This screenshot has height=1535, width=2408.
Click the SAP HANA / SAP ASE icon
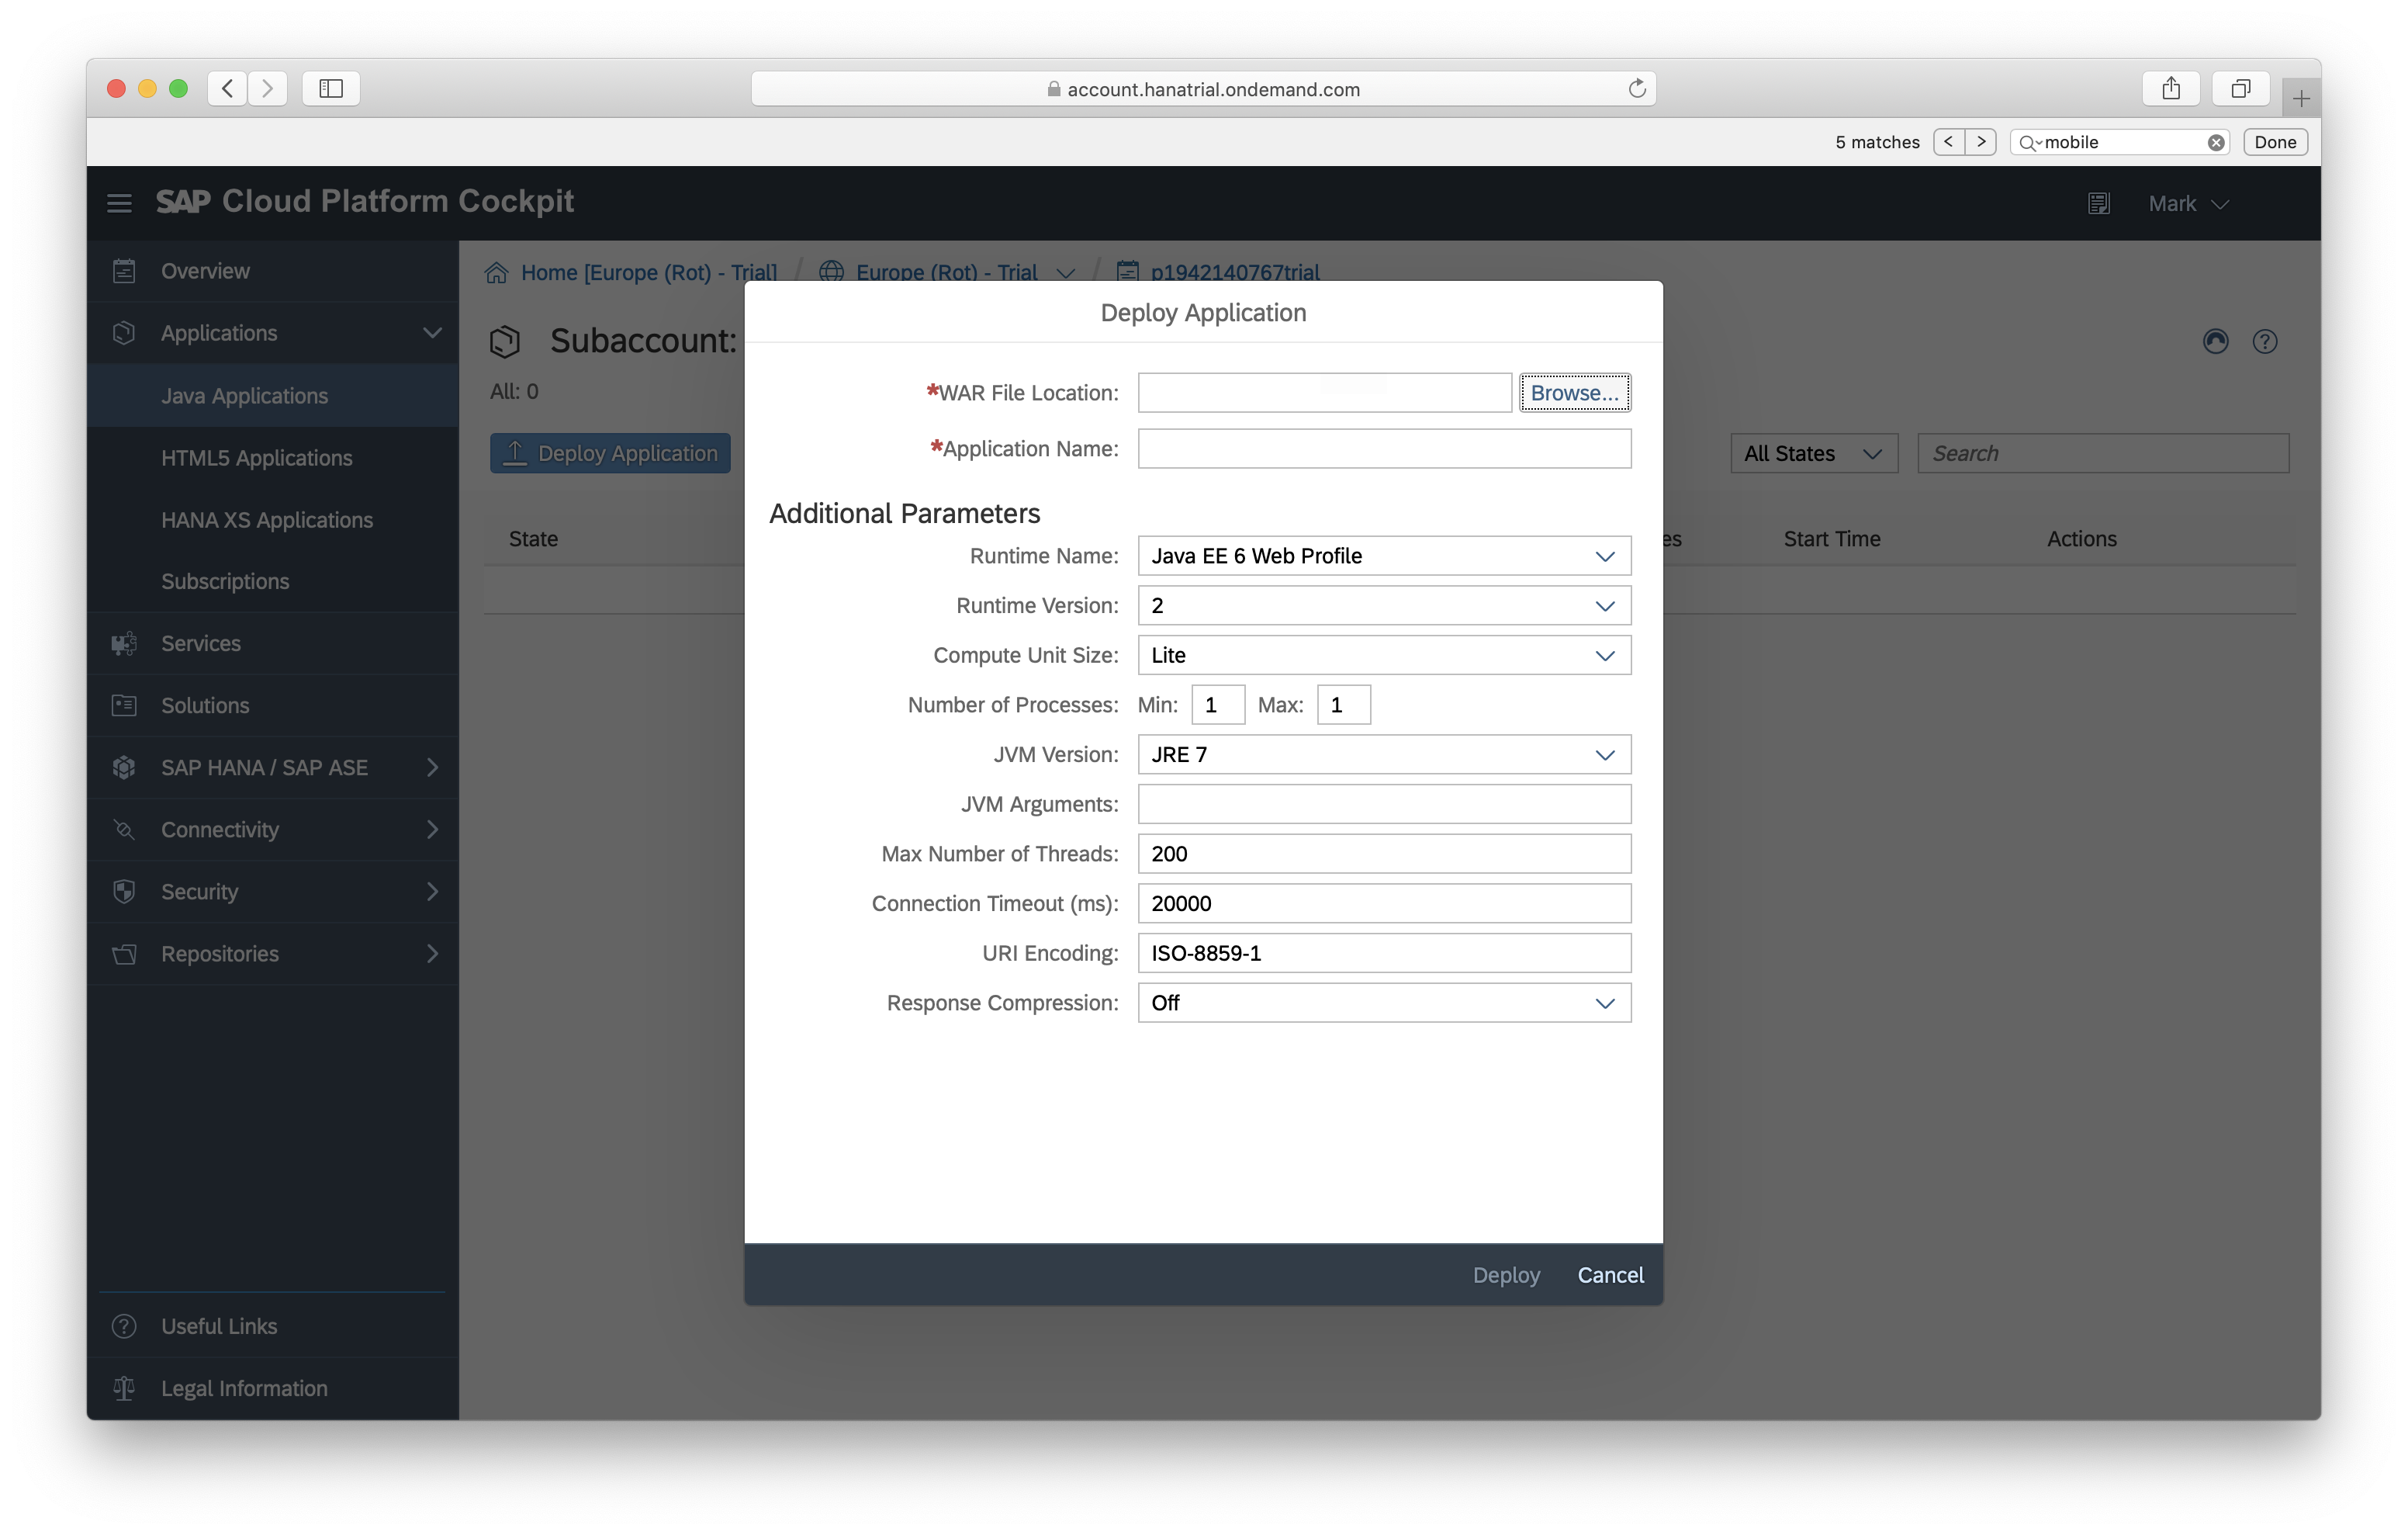tap(124, 767)
